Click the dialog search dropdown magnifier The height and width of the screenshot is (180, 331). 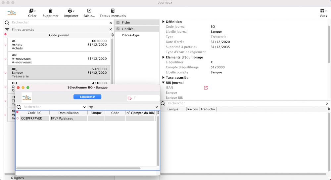click(x=130, y=98)
